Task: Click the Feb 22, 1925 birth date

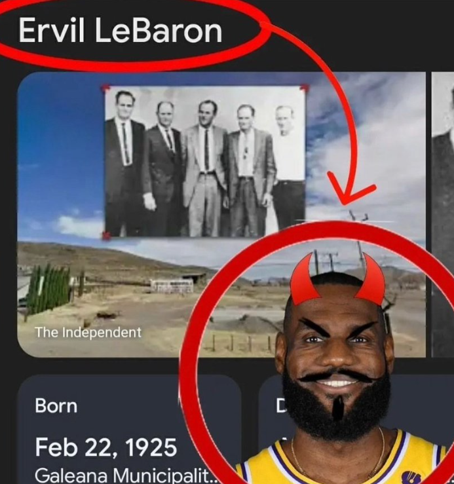Action: coord(106,447)
